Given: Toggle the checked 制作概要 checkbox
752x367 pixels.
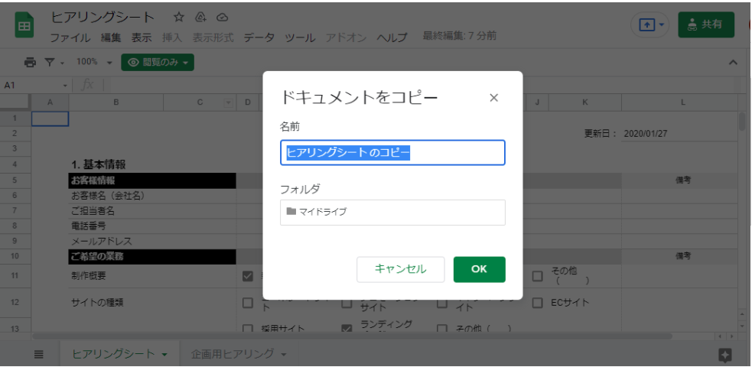Looking at the screenshot, I should (247, 277).
